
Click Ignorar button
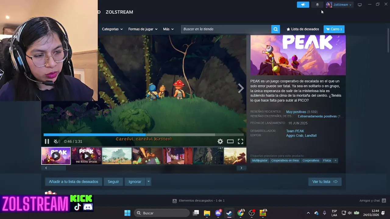pos(135,182)
